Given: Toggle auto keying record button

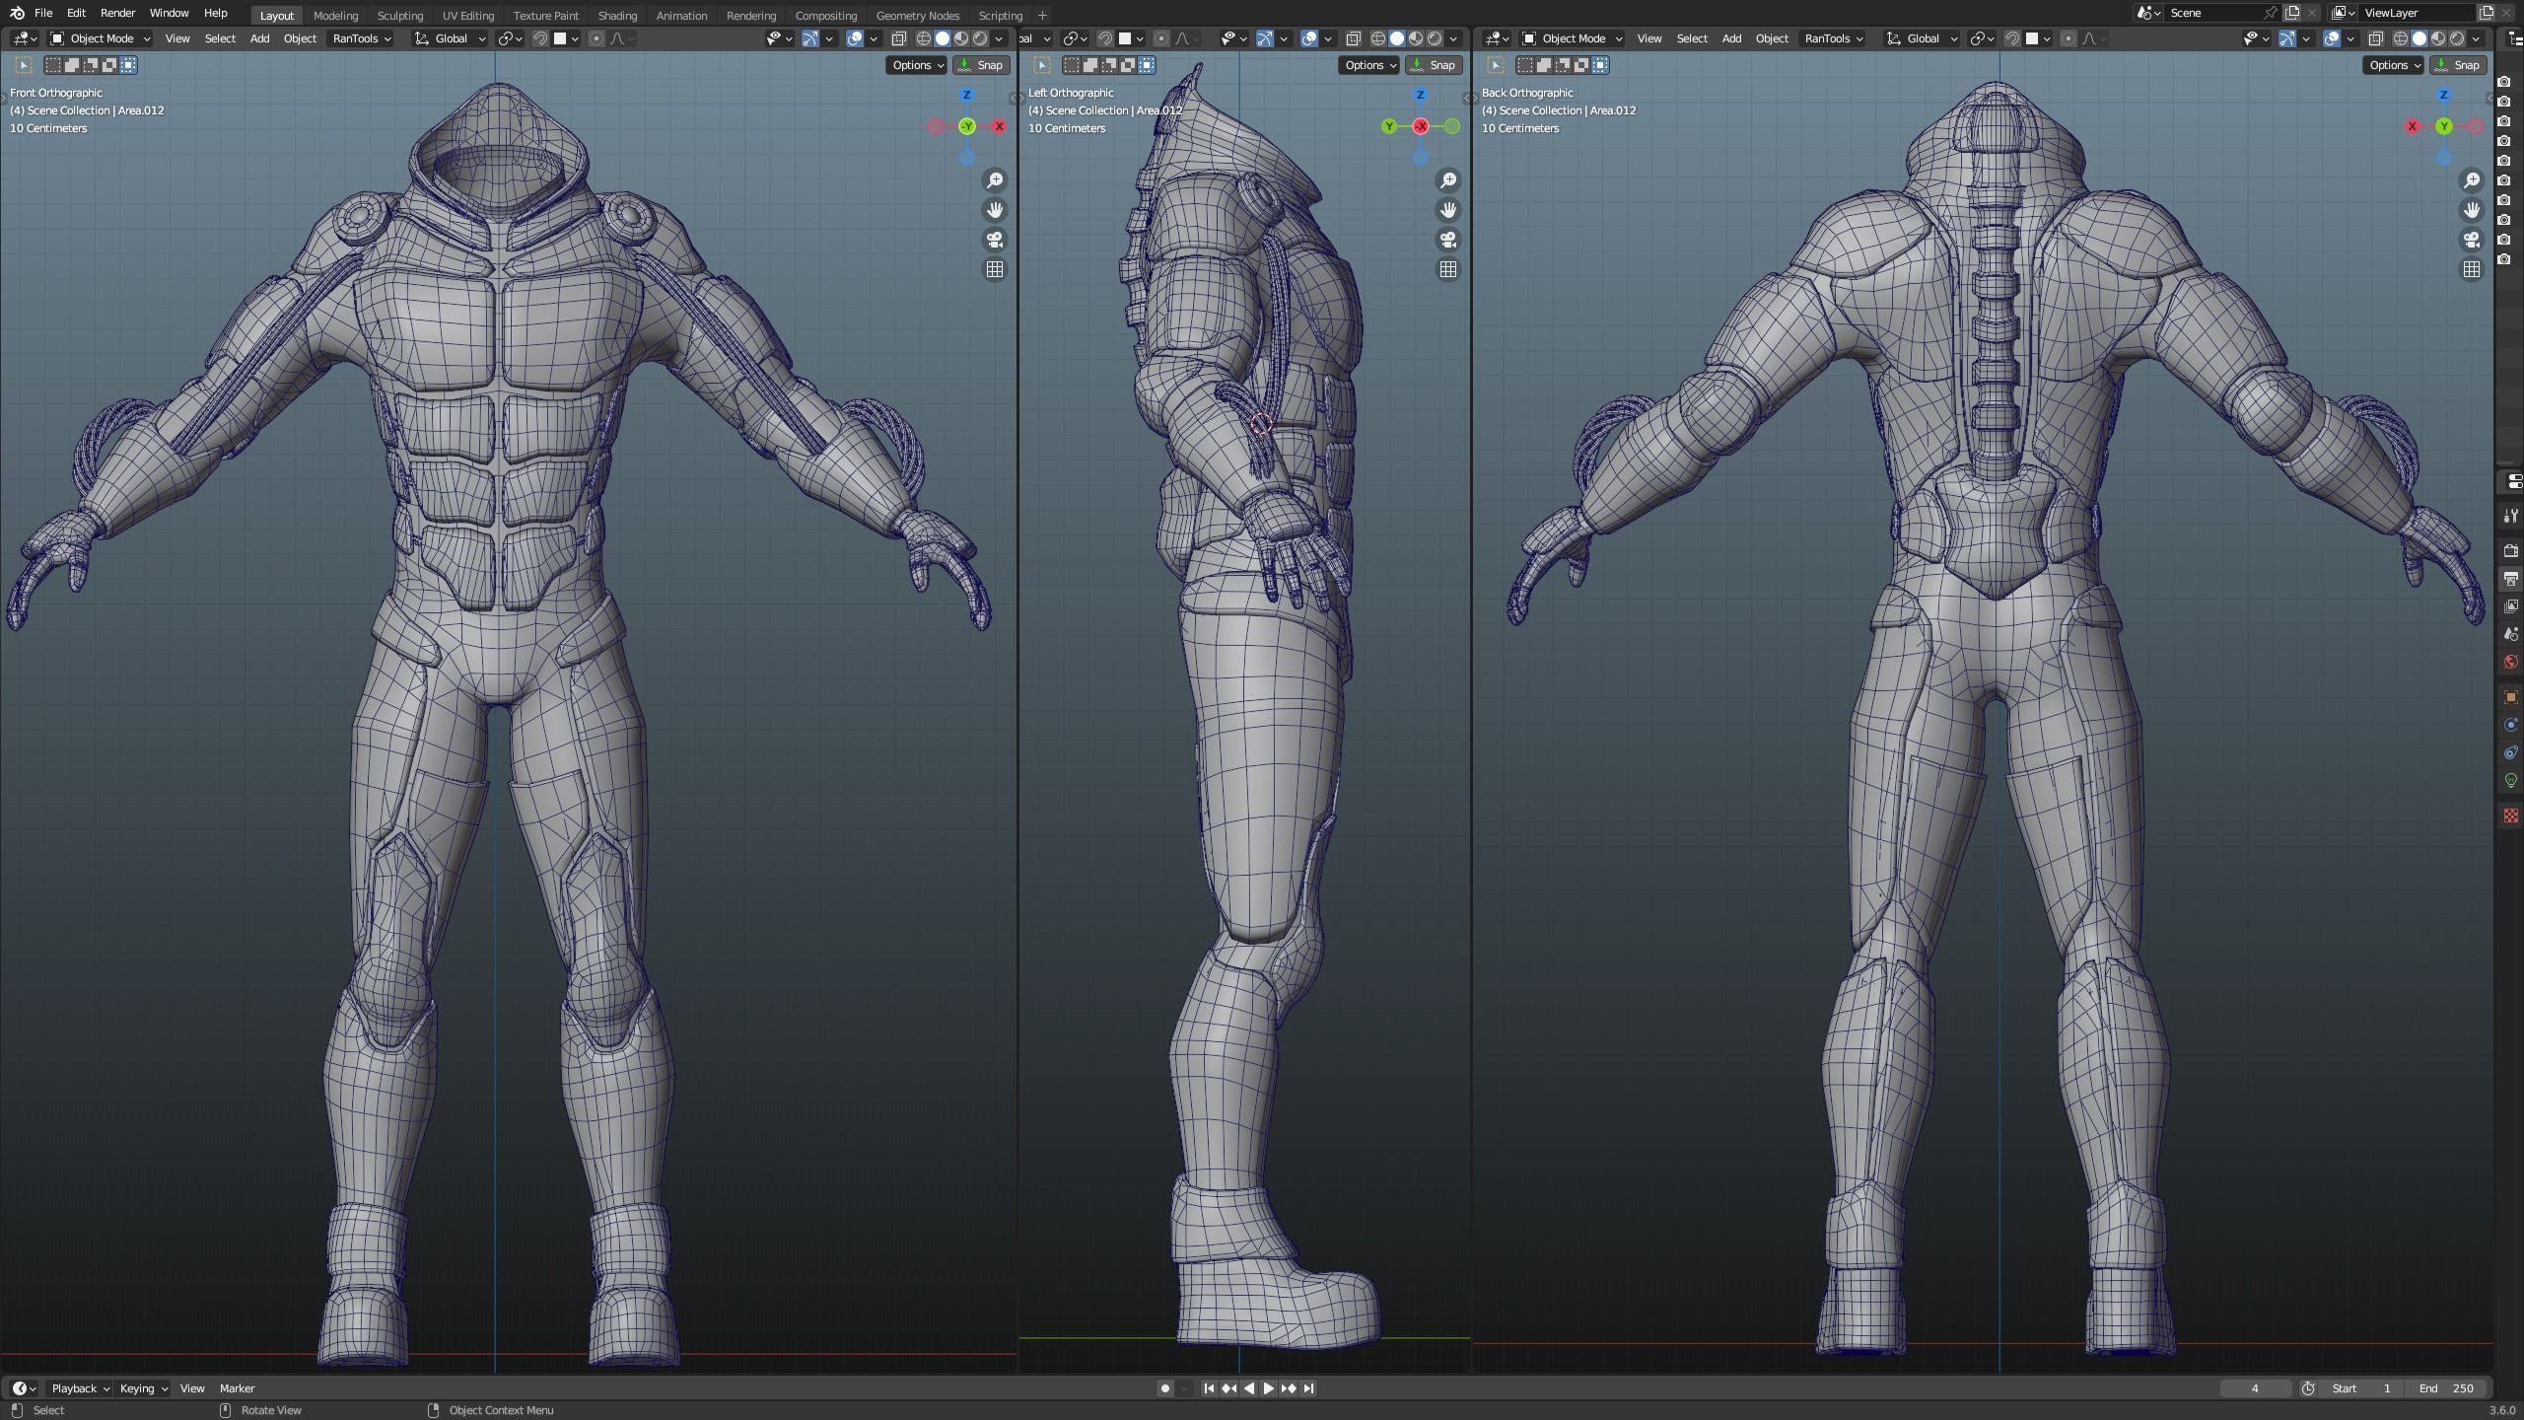Looking at the screenshot, I should (x=1164, y=1388).
